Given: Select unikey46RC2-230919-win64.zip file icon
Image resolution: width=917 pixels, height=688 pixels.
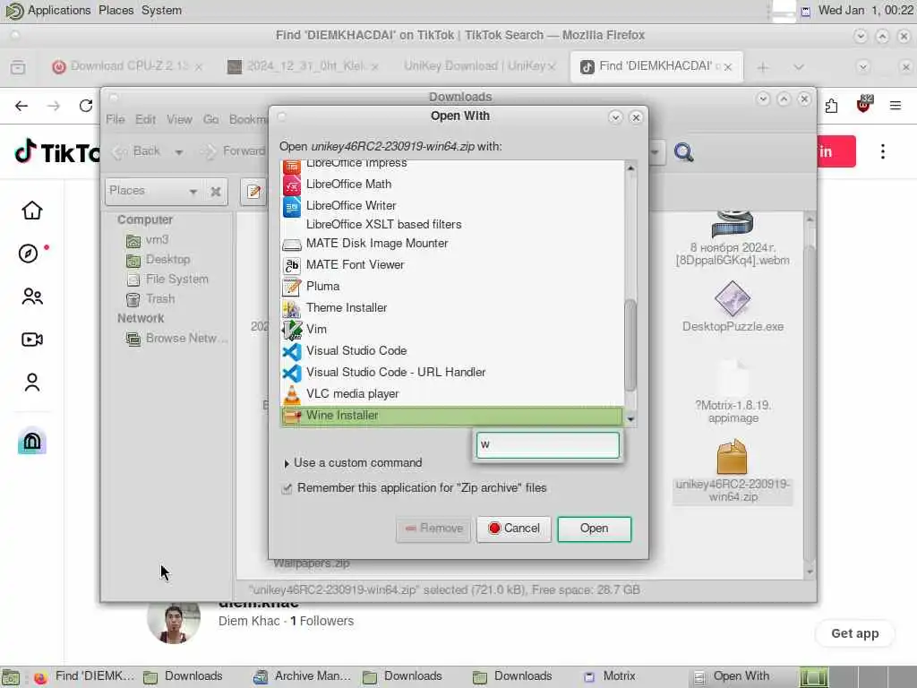Looking at the screenshot, I should click(733, 457).
